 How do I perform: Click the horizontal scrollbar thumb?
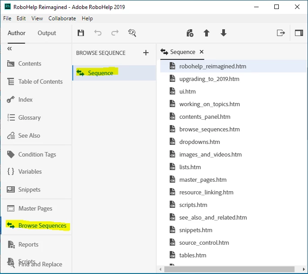(x=229, y=269)
